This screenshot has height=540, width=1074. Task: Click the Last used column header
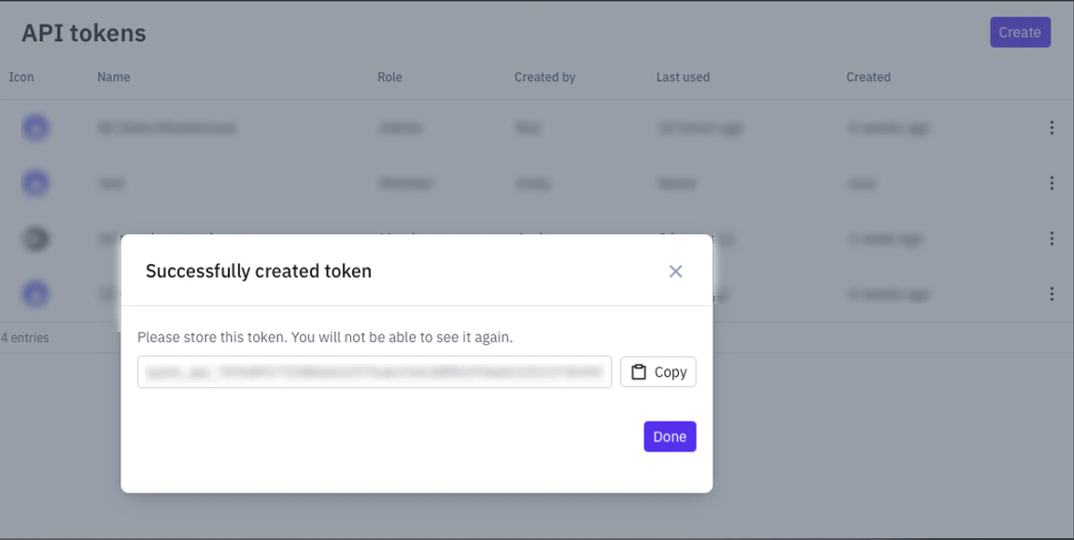coord(683,77)
